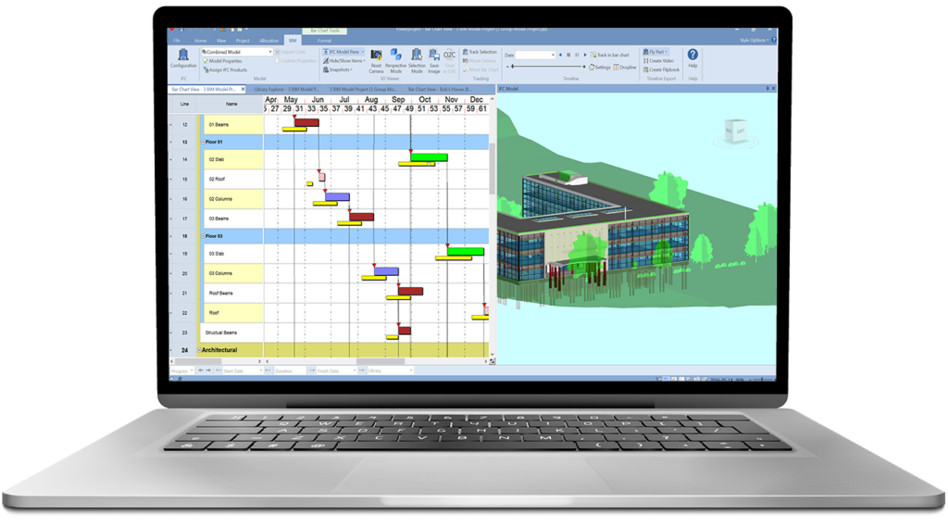
Task: Click the Create Video icon
Action: click(x=662, y=60)
